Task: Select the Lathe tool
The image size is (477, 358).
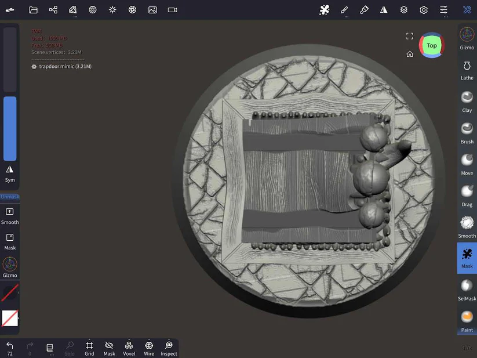Action: (467, 70)
